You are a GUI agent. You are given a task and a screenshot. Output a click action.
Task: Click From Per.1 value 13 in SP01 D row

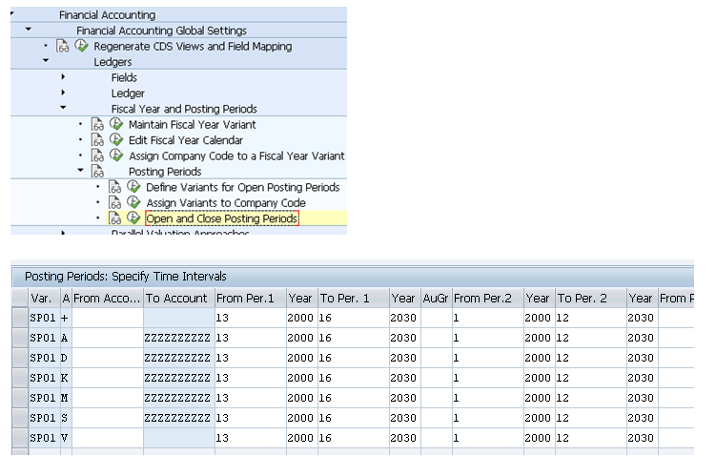click(251, 358)
